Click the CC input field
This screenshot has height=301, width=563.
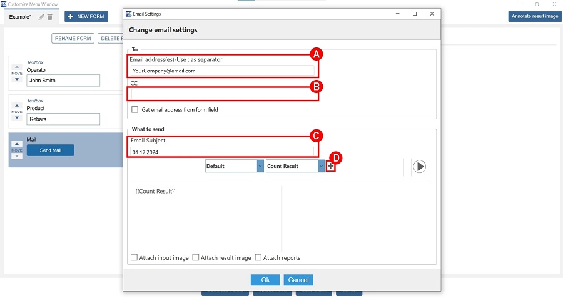[223, 94]
